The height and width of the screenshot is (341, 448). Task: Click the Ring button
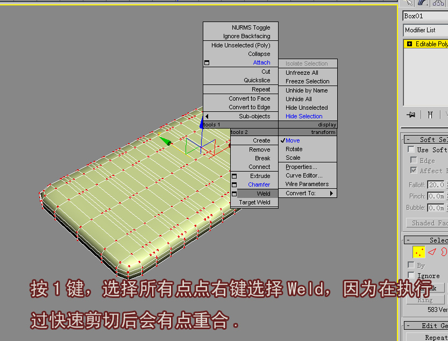425,300
